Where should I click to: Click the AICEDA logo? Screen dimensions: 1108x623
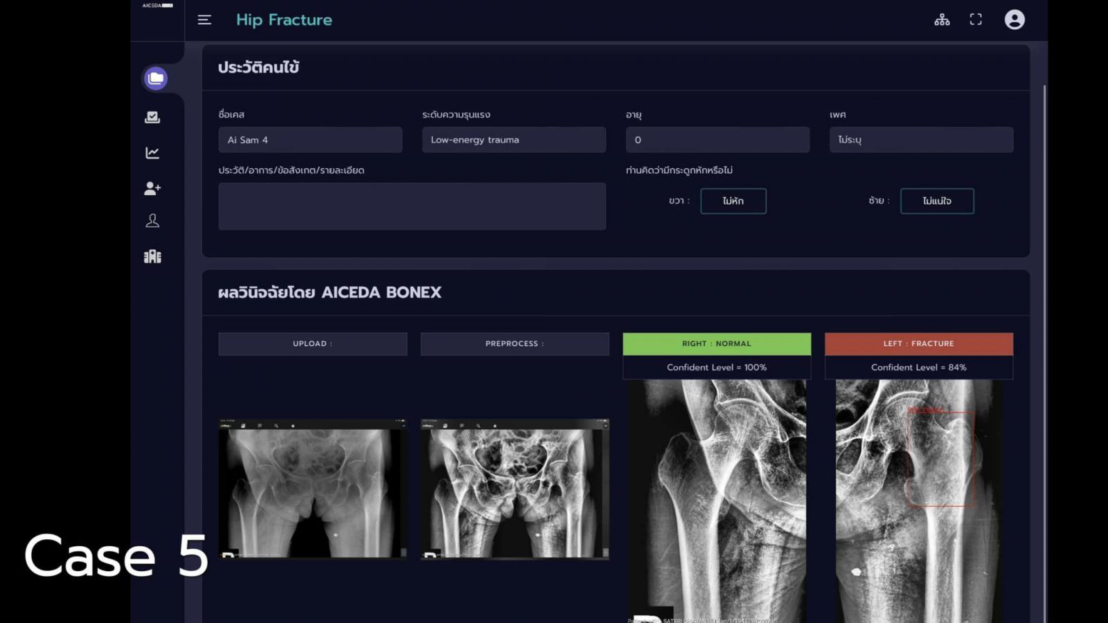pyautogui.click(x=158, y=6)
